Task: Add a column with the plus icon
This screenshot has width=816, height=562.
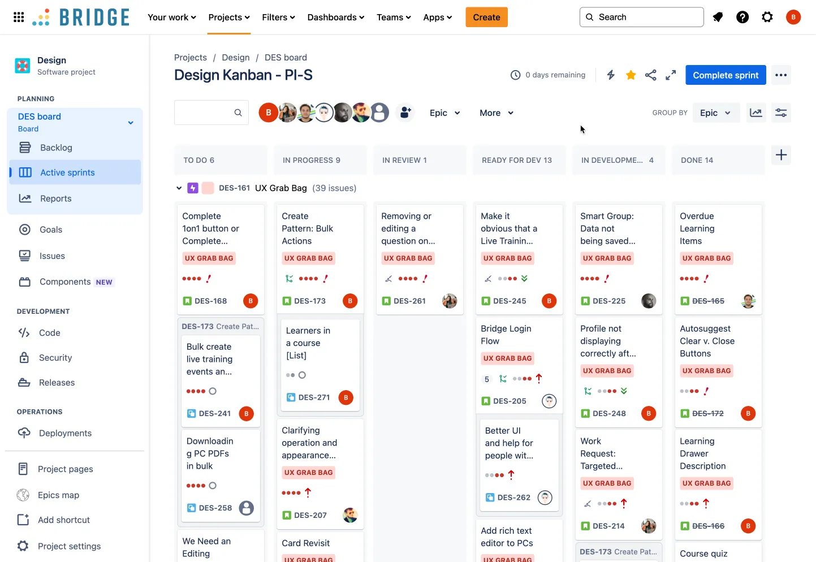Action: [781, 155]
